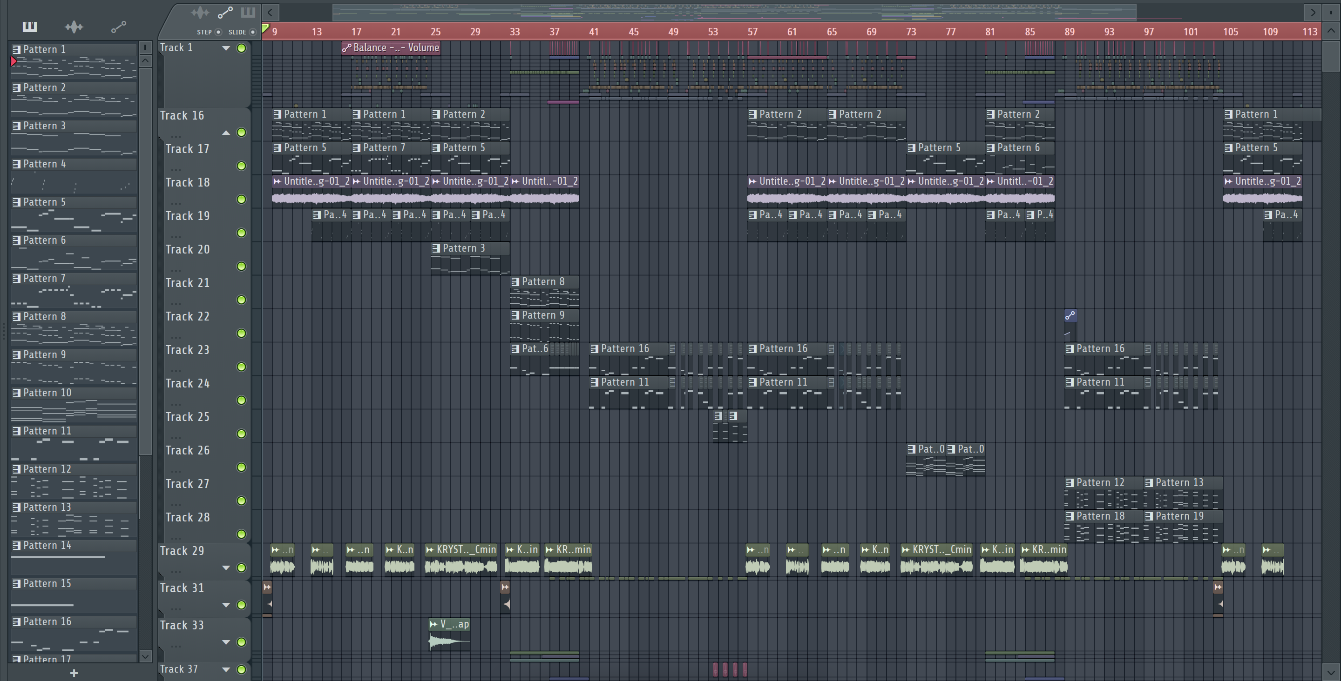Select the piano pattern filter icon above tracks
The width and height of the screenshot is (1341, 681).
[x=248, y=13]
